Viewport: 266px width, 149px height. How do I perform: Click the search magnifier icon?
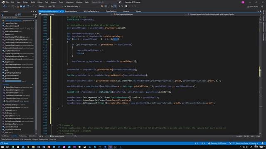(x=120, y=2)
